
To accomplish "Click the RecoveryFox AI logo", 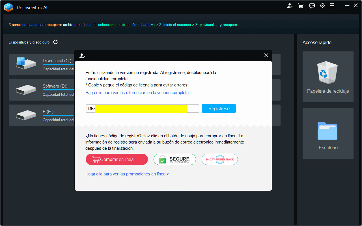I will click(x=8, y=7).
